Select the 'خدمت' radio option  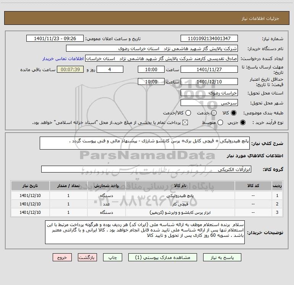point(214,113)
